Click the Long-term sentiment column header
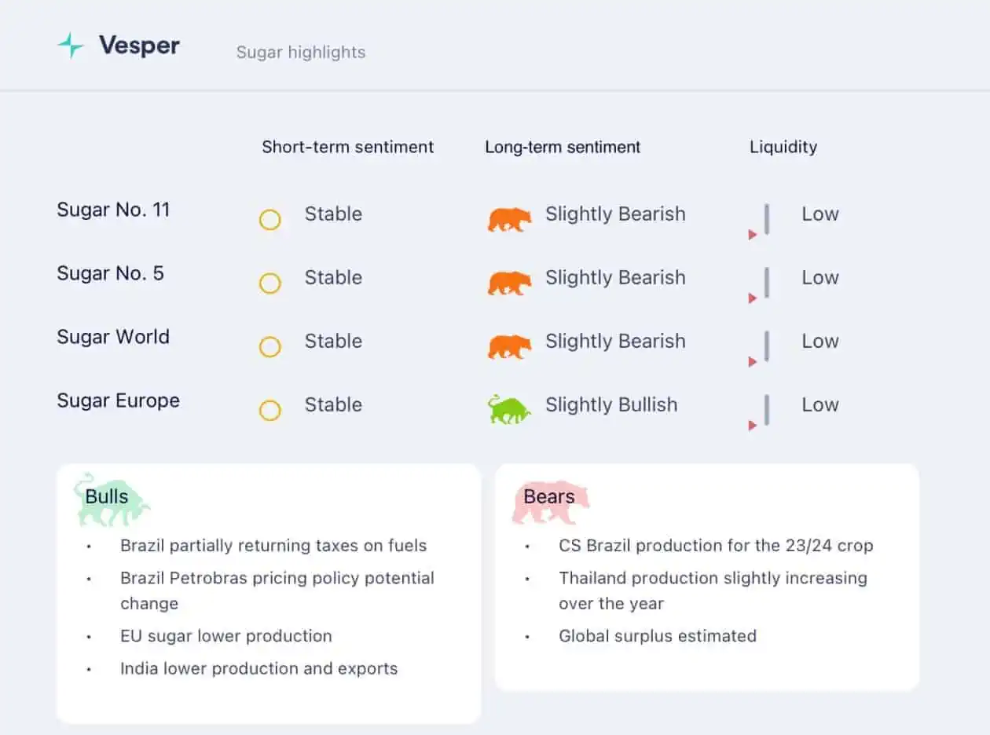This screenshot has width=990, height=735. (x=563, y=147)
